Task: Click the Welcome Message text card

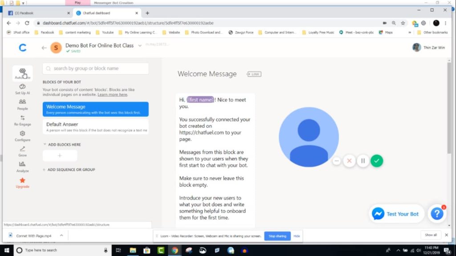Action: click(215, 160)
